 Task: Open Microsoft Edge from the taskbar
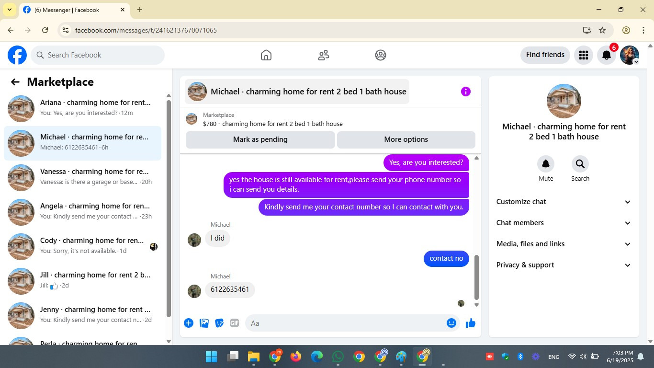click(317, 356)
